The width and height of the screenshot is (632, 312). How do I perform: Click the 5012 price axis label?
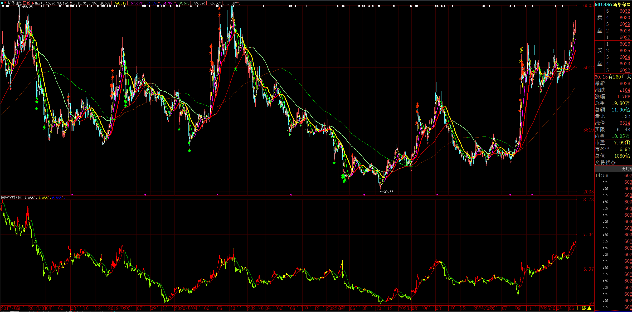tap(589, 68)
